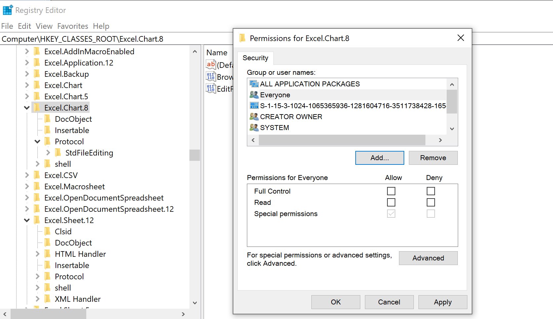This screenshot has width=553, height=319.
Task: Open the Help menu
Action: 101,26
